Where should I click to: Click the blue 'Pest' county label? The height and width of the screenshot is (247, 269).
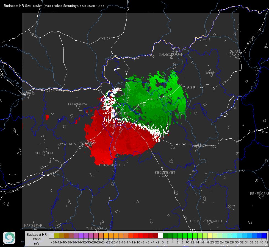coord(189,165)
